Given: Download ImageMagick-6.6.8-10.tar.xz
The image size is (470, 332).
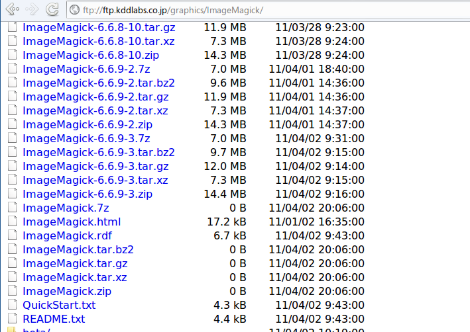Looking at the screenshot, I should tap(99, 41).
